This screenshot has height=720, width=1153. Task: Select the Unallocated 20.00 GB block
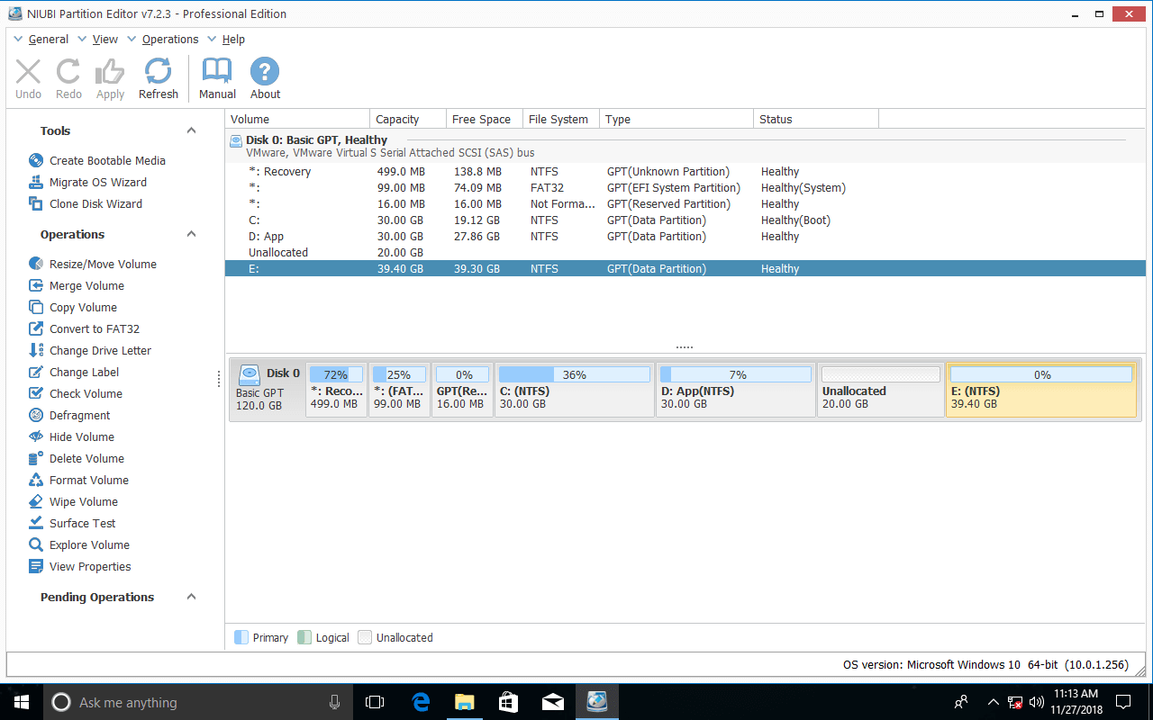[880, 389]
